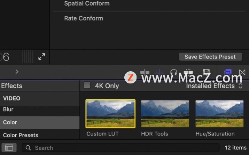Click the Save Effects Preset button

[210, 57]
